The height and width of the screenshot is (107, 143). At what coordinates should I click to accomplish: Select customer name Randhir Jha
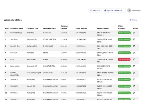click(x=15, y=46)
